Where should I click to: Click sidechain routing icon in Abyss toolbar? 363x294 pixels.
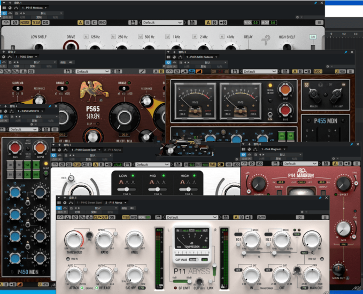pos(89,218)
